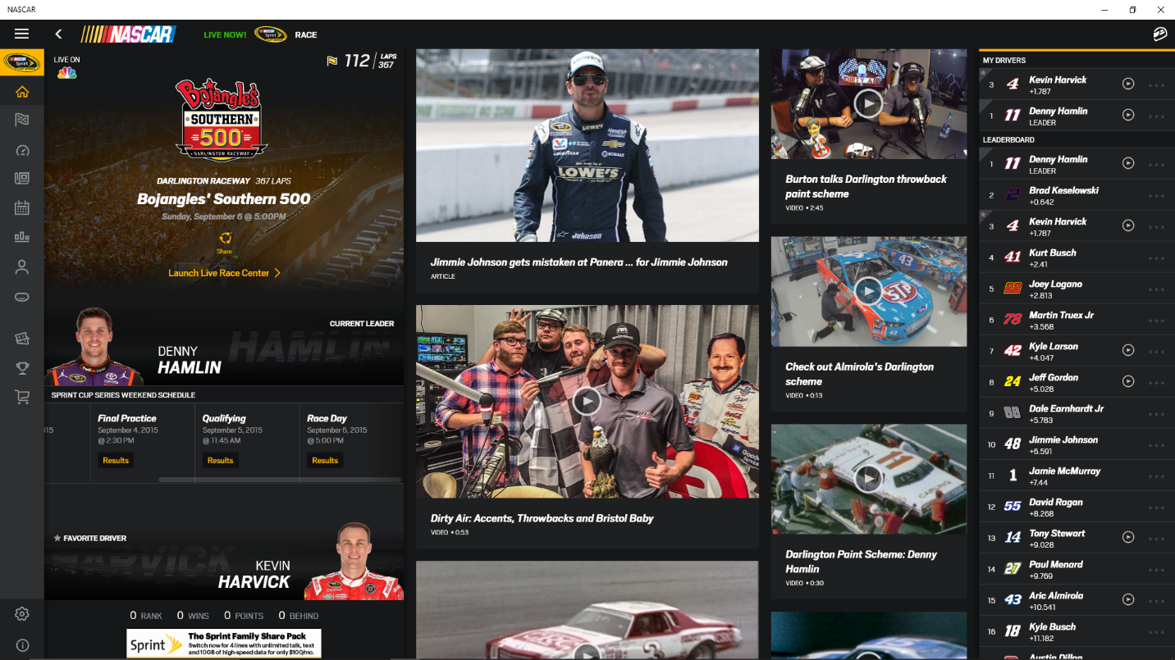Play audio for Denny Hamlin in My Drivers

1128,115
